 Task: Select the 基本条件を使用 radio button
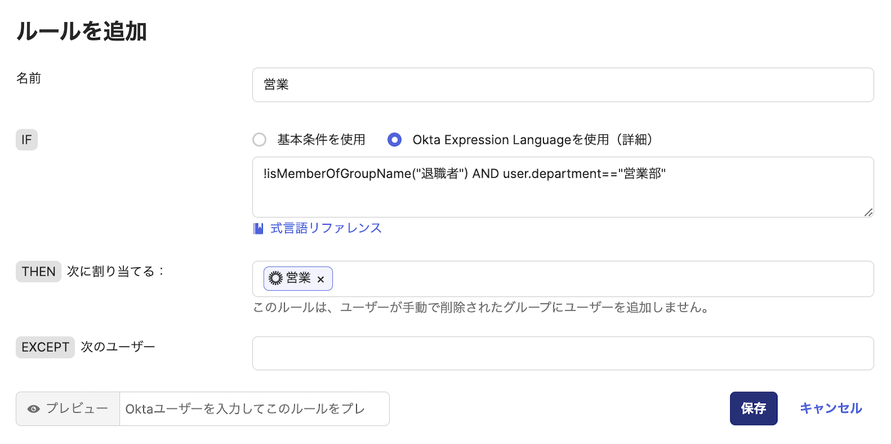point(259,140)
